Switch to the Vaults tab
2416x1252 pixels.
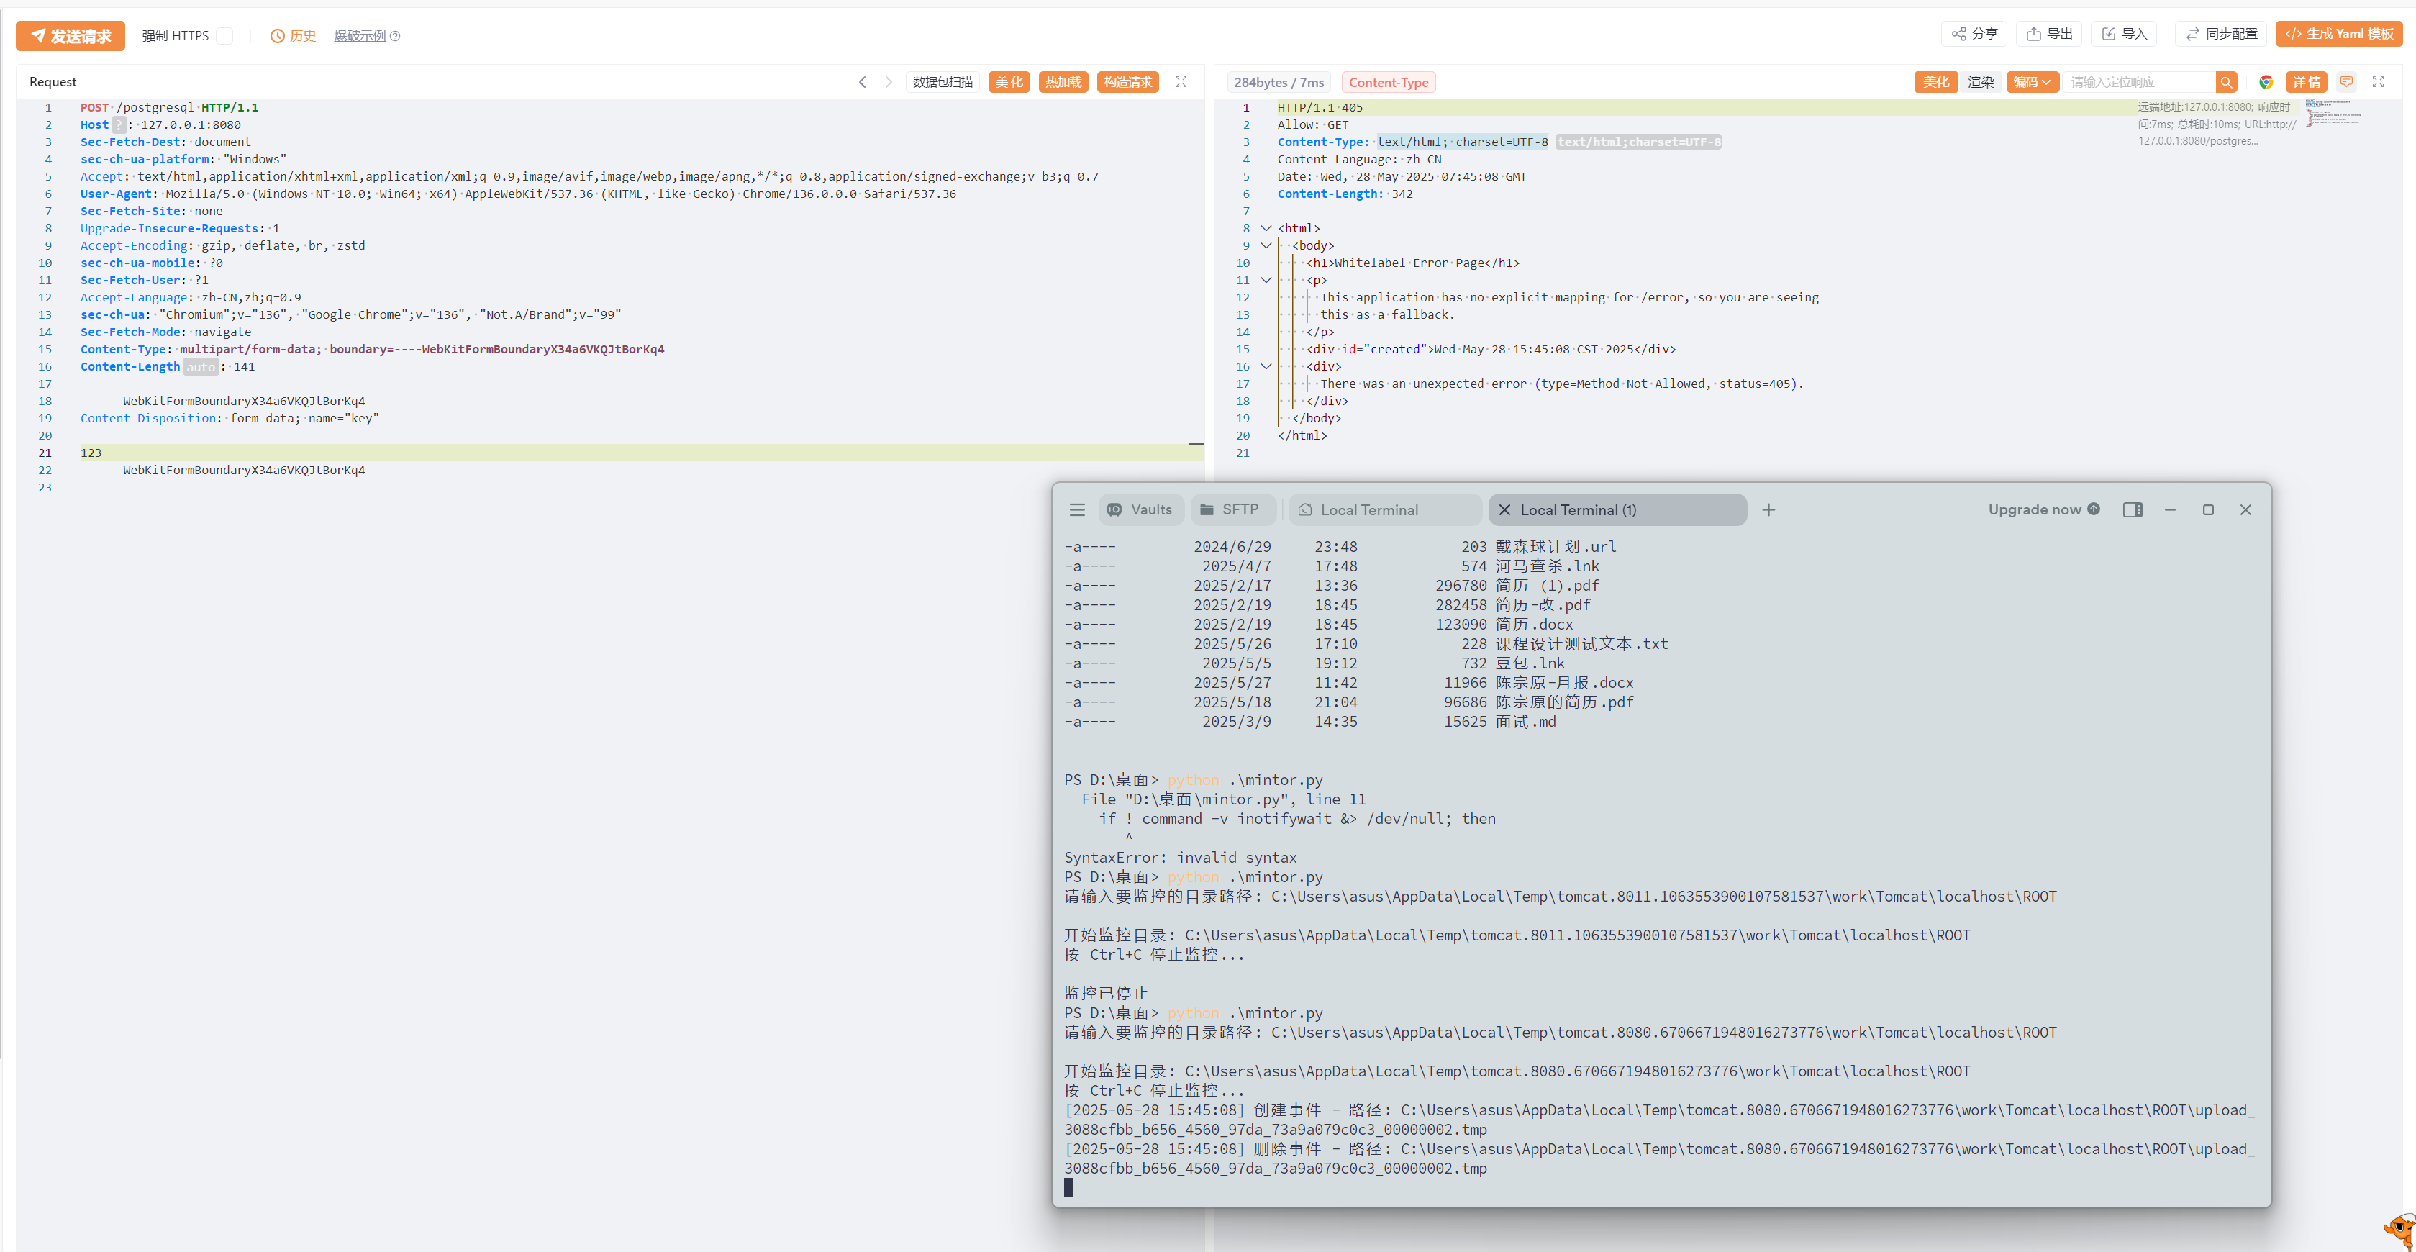coord(1140,510)
